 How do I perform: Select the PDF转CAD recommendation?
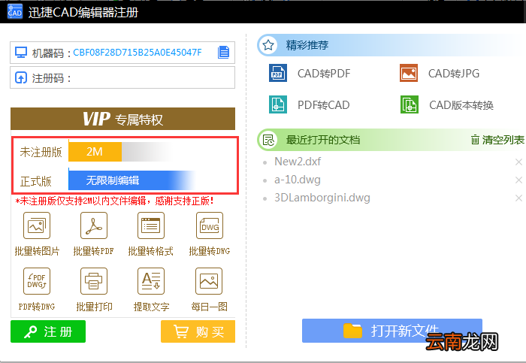tap(310, 104)
